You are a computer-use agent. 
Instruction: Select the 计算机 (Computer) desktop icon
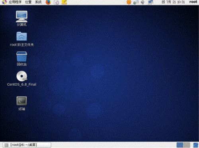point(21,19)
